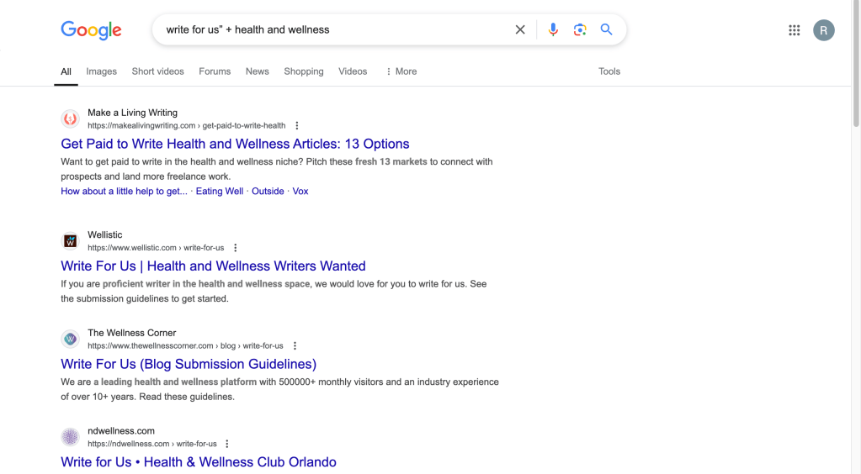Open "Get Paid to Write Health and Wellness Articles"
The image size is (861, 474).
(x=235, y=144)
